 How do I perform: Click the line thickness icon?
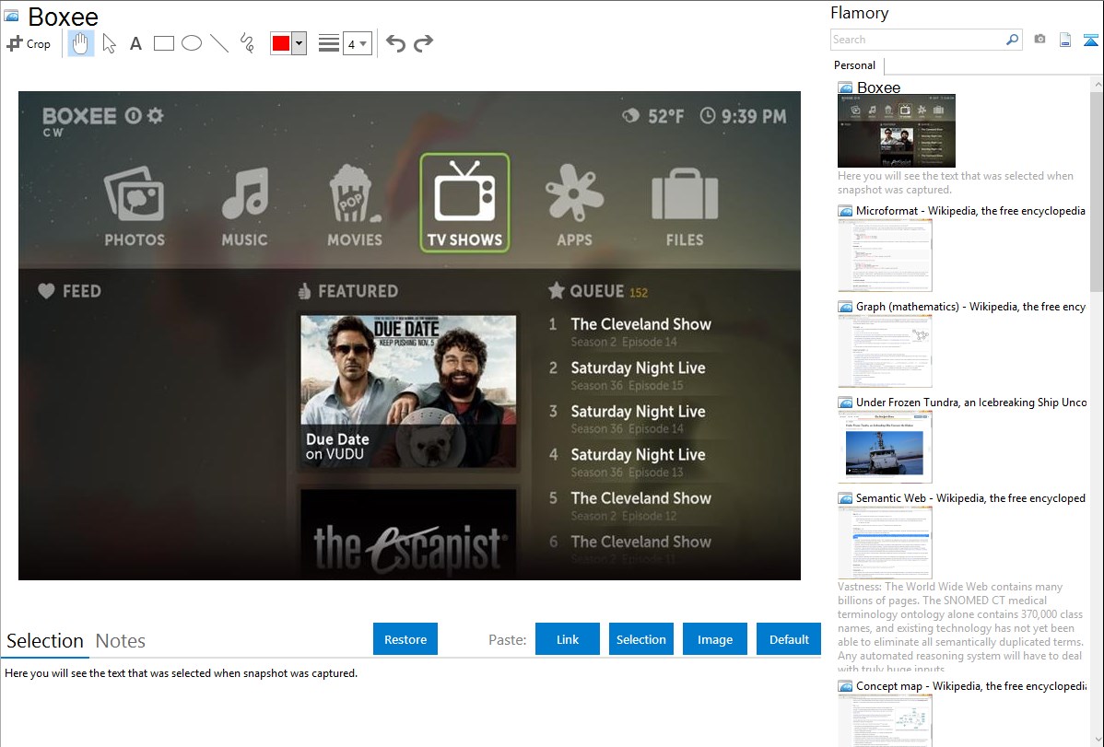point(329,43)
